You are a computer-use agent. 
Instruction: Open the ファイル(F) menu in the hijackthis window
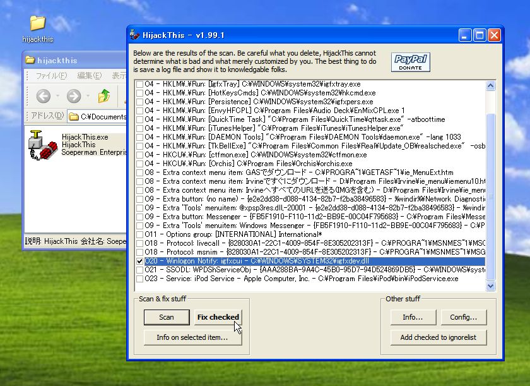51,76
